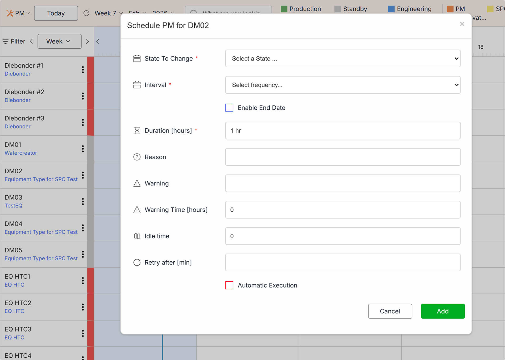
Task: Open the Week 7 selector in header
Action: click(108, 13)
